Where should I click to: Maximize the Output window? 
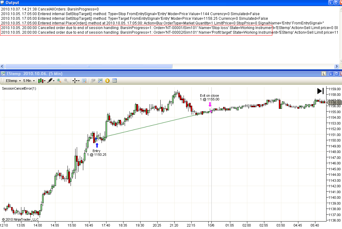point(336,2)
